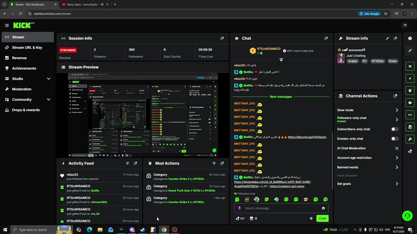417x234 pixels.
Task: Open Revenue page in sidebar
Action: [x=28, y=58]
